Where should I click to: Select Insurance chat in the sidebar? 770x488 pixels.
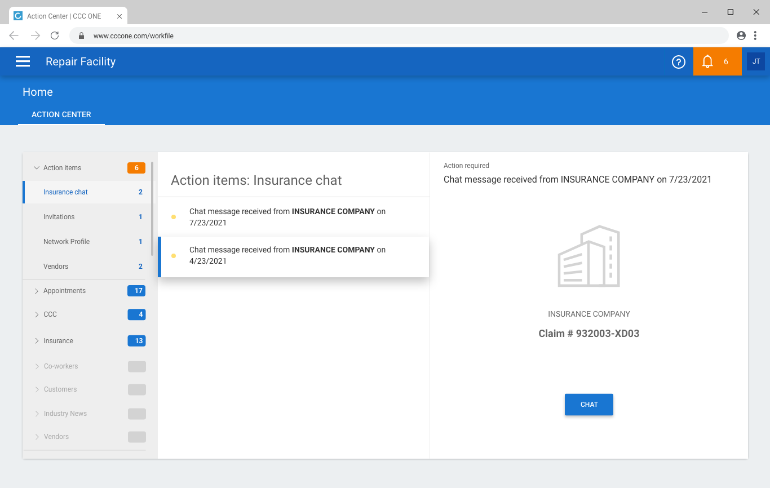(87, 192)
